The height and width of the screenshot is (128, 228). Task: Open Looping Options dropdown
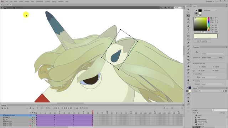pyautogui.click(x=212, y=84)
